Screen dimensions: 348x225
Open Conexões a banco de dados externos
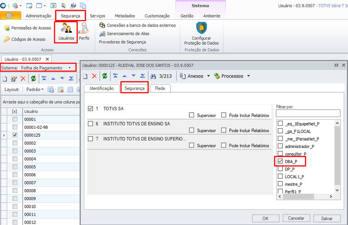point(137,25)
